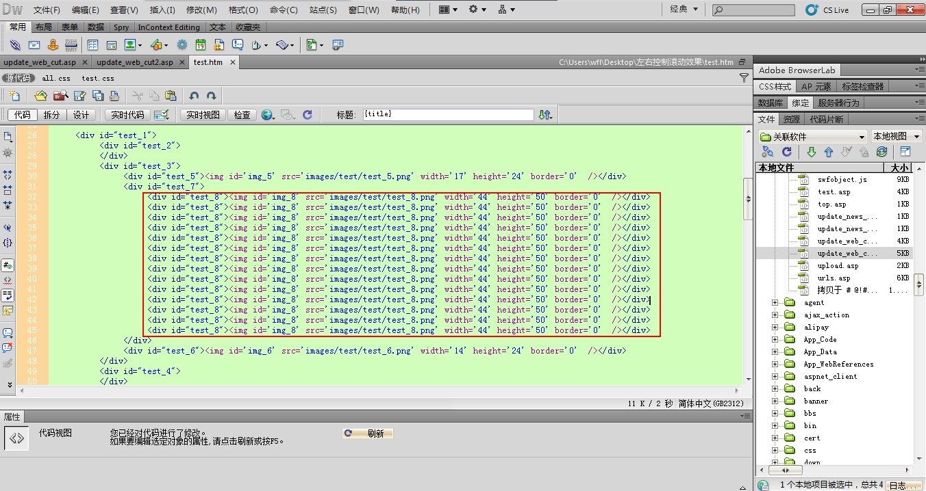Toggle 实时视图 live view

[x=203, y=115]
